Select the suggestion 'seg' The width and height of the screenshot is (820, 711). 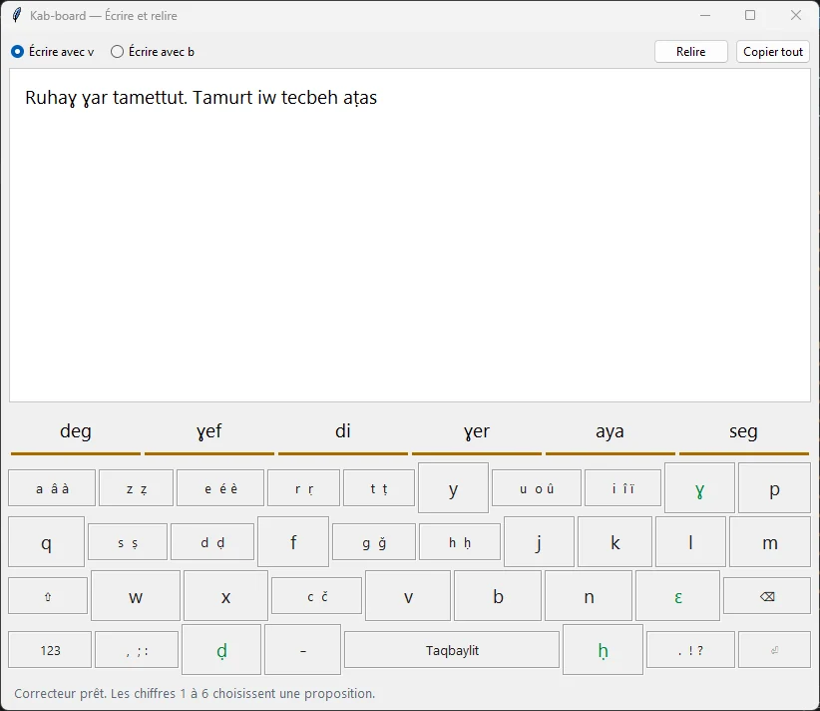743,433
